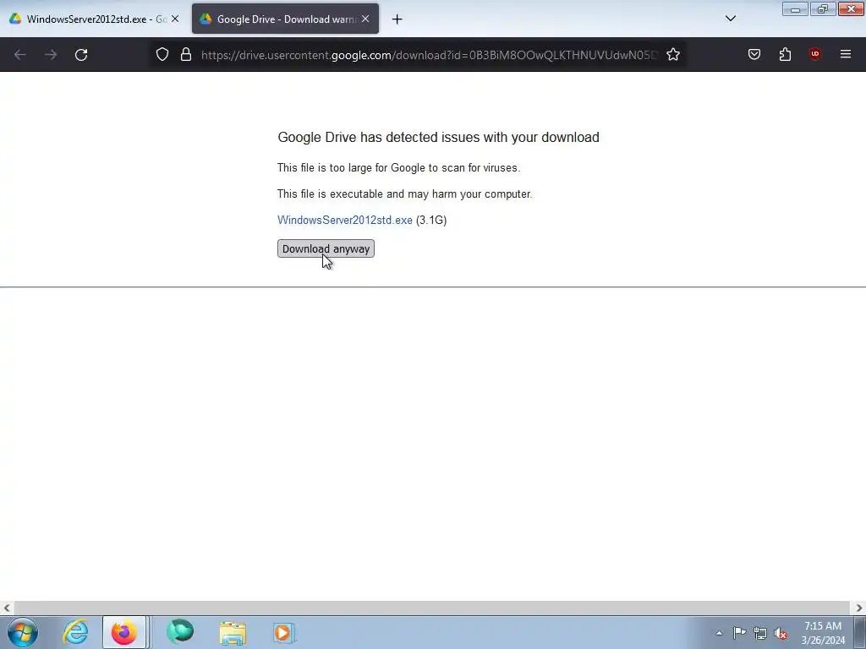Open the green globe browser taskbar icon
866x649 pixels.
click(x=180, y=632)
